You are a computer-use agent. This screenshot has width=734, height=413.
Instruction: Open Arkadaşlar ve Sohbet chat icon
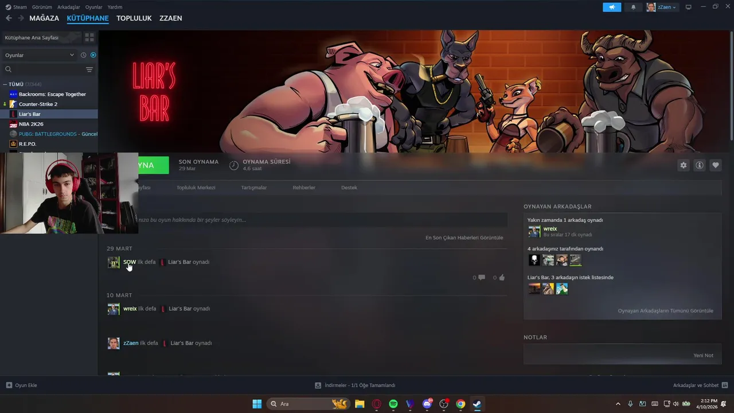[x=725, y=385]
